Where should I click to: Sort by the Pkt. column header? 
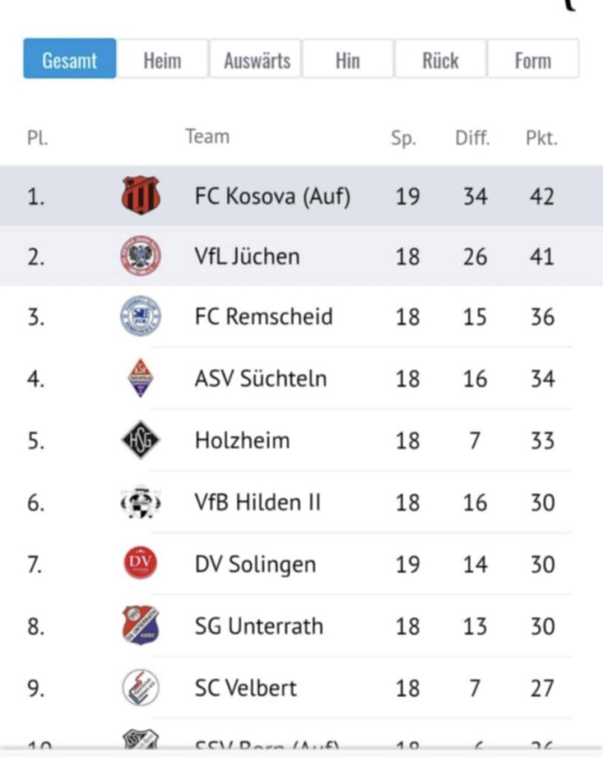(542, 138)
